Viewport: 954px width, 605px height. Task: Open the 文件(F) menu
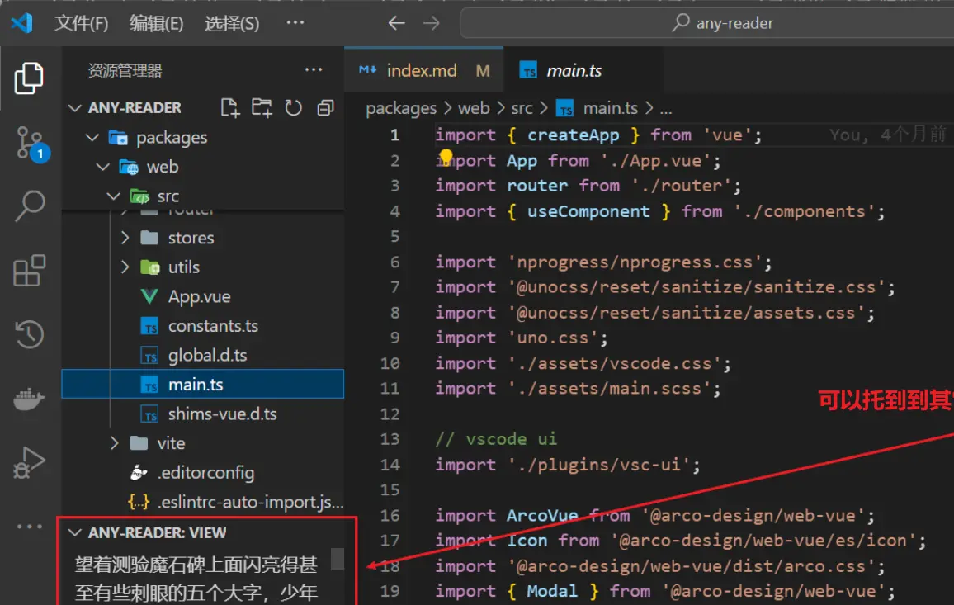[x=82, y=23]
